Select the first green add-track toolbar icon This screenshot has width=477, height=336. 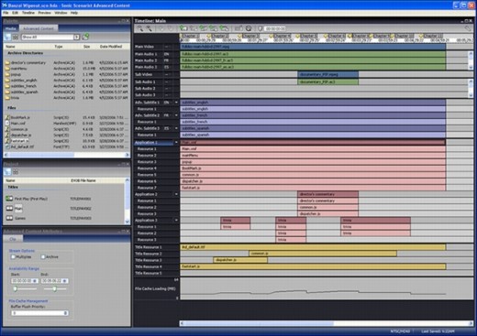click(x=183, y=28)
